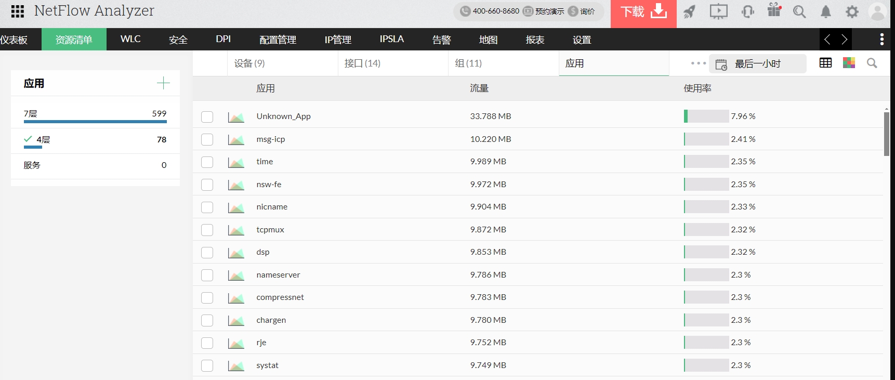Select the Unknown_App checkbox
Image resolution: width=895 pixels, height=380 pixels.
tap(207, 117)
